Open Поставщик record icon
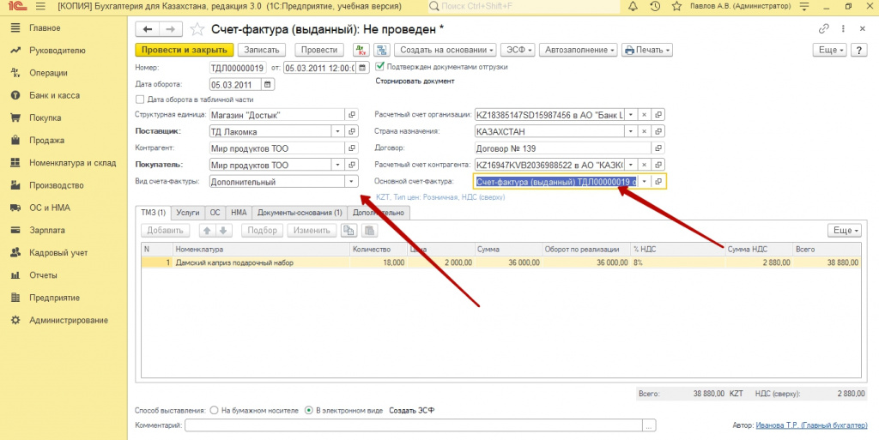This screenshot has width=879, height=440. pos(352,131)
